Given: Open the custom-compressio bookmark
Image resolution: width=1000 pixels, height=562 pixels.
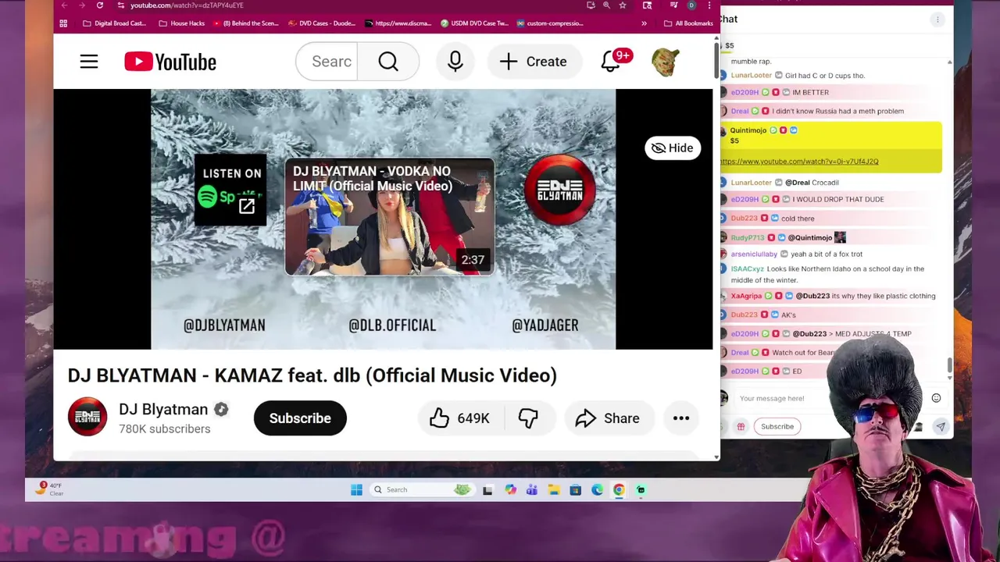Looking at the screenshot, I should (550, 23).
